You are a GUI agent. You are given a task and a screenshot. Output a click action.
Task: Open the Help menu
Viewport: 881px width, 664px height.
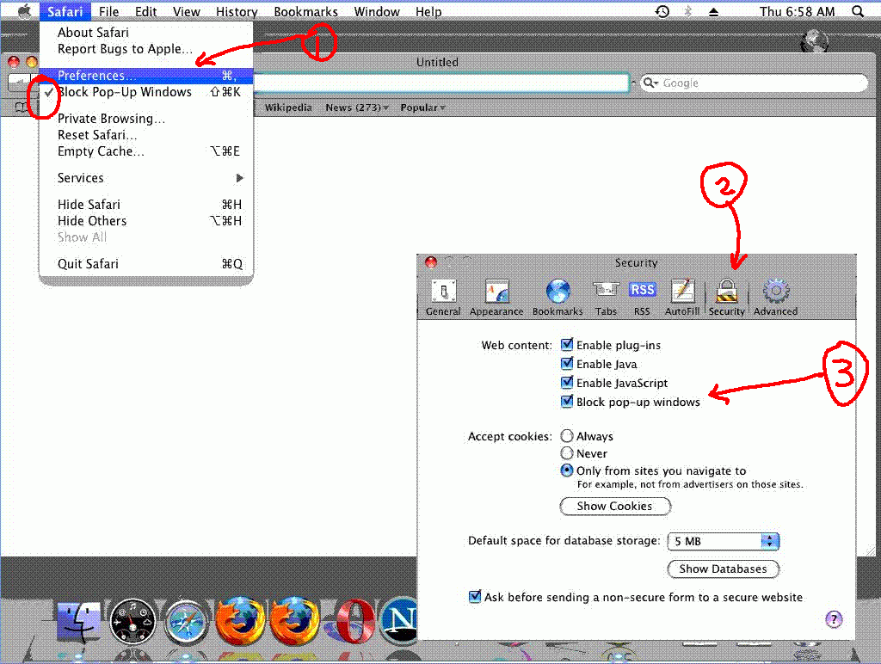click(428, 11)
